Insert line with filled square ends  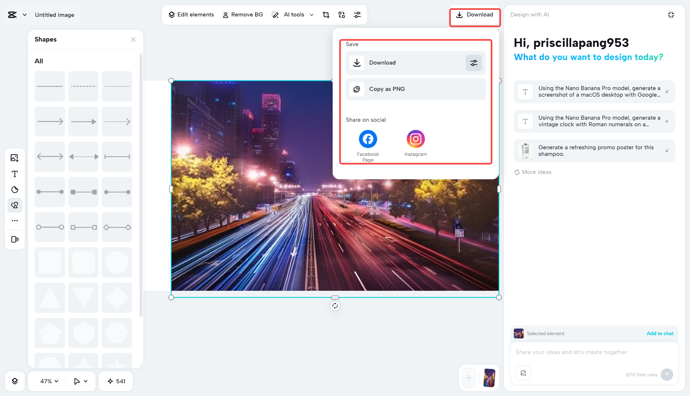[84, 192]
